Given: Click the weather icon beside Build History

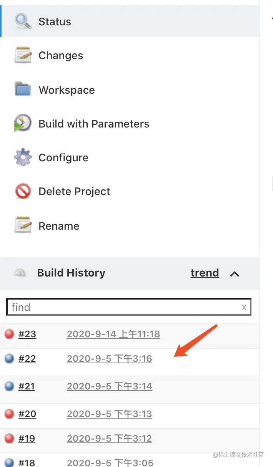Looking at the screenshot, I should click(x=20, y=273).
